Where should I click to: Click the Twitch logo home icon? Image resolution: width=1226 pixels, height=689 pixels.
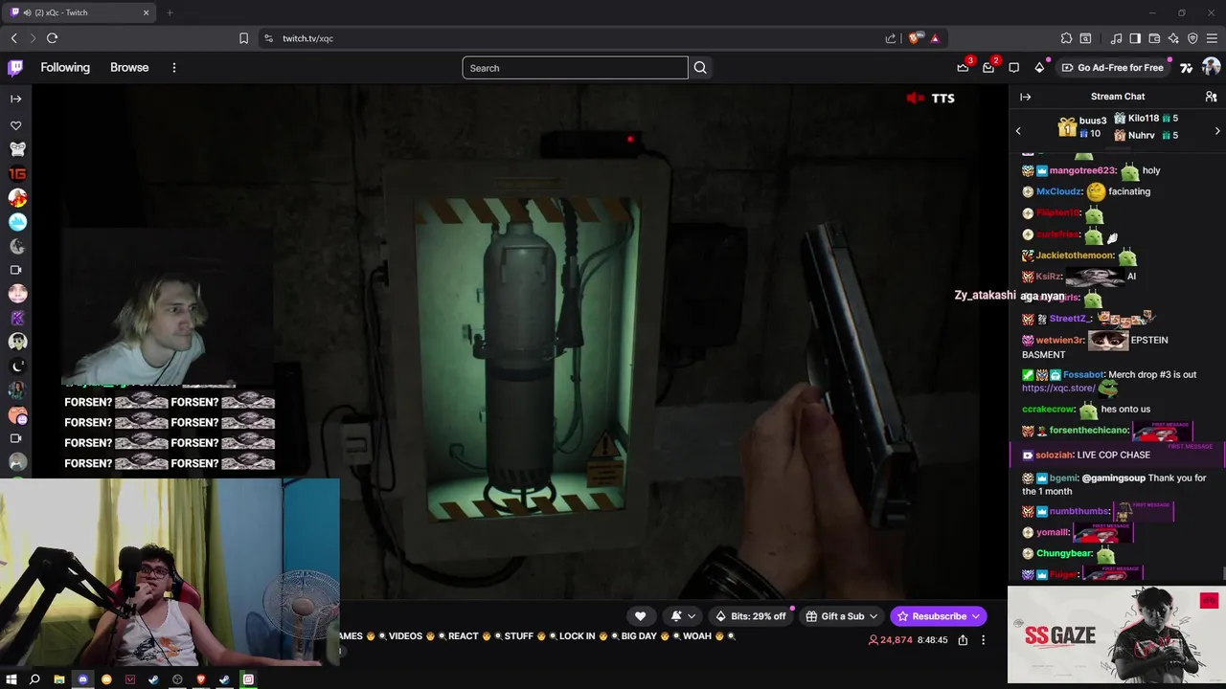click(15, 68)
